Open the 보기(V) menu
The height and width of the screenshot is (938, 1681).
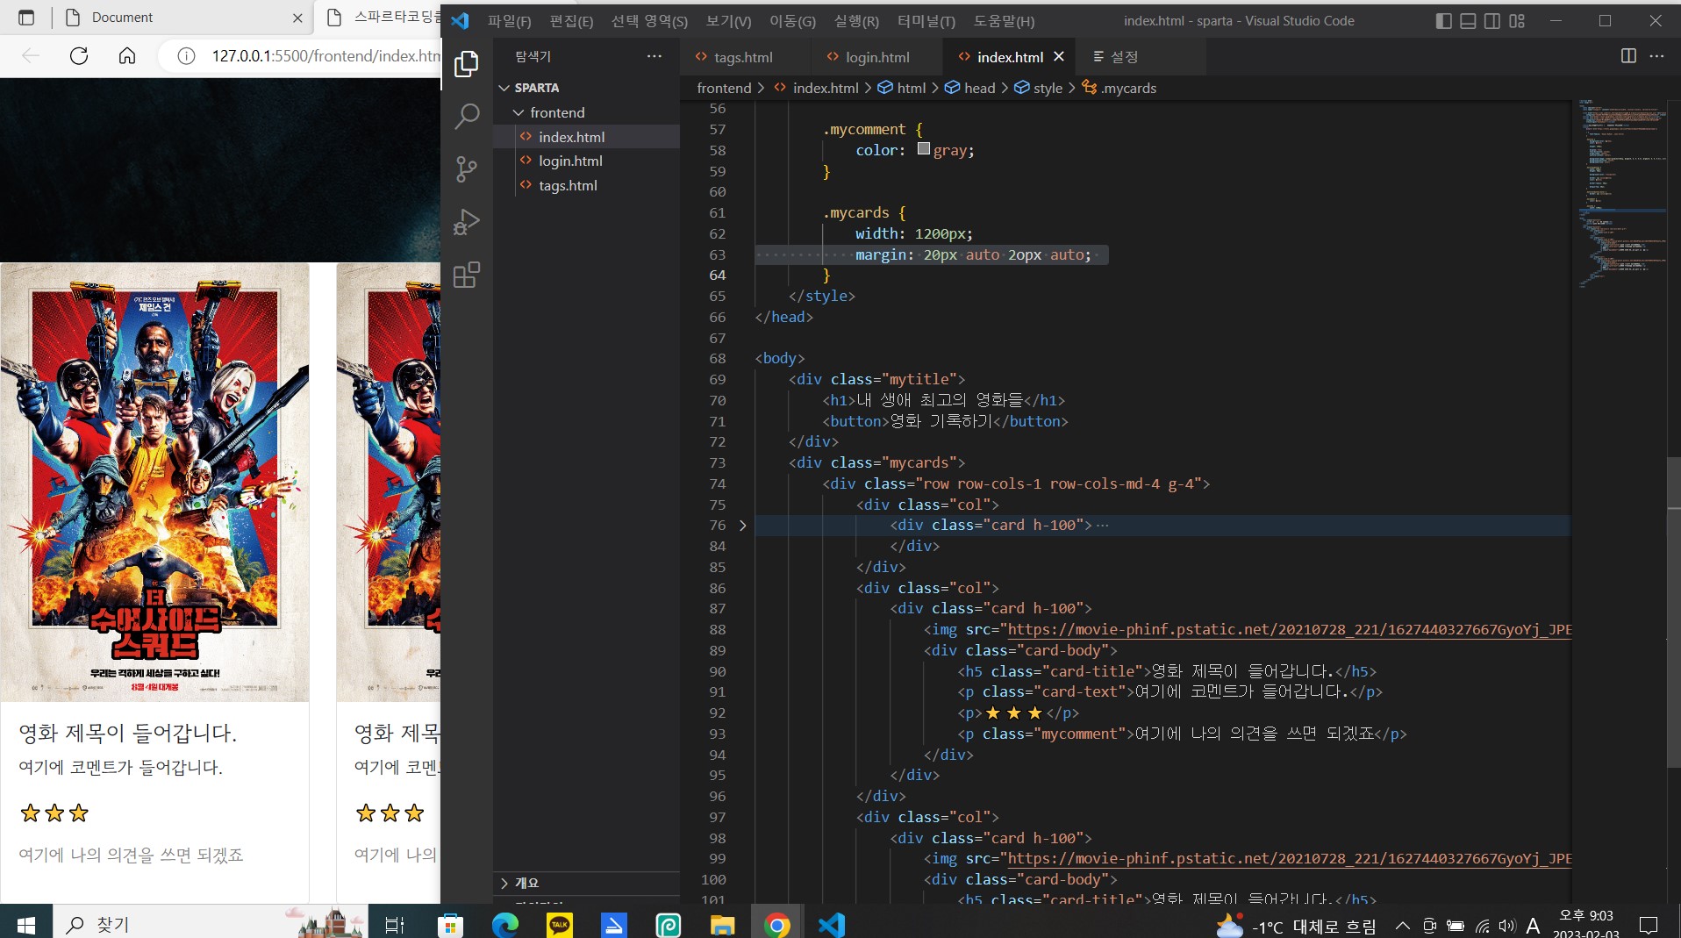[x=728, y=21]
